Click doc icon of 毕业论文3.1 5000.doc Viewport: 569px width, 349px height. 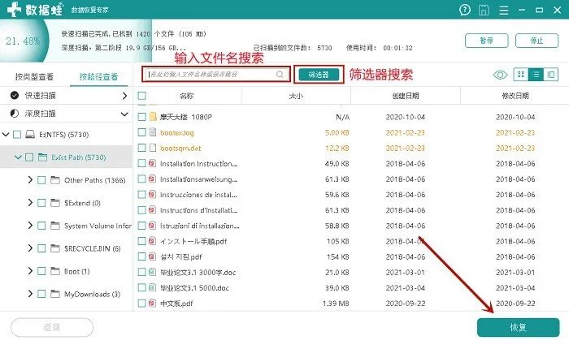pos(153,287)
